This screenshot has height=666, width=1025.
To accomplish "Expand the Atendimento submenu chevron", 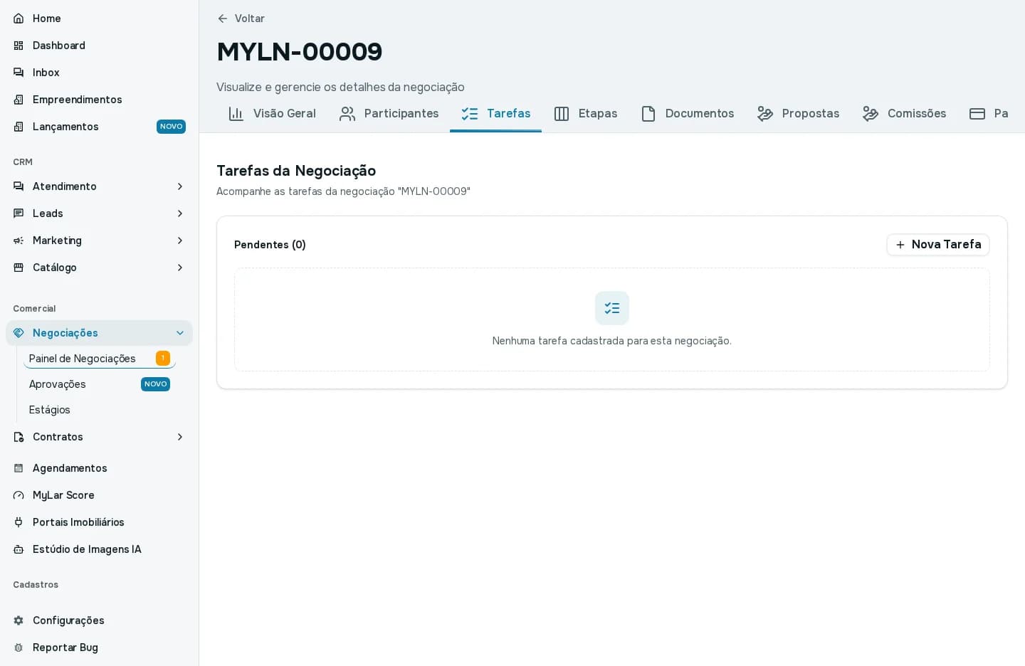I will tap(180, 186).
